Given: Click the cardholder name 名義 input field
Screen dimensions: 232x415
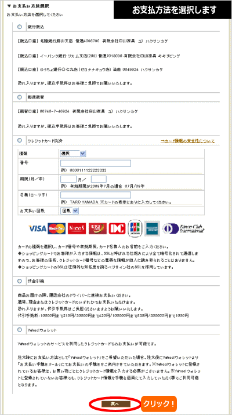Looking at the screenshot, I should pyautogui.click(x=96, y=195).
